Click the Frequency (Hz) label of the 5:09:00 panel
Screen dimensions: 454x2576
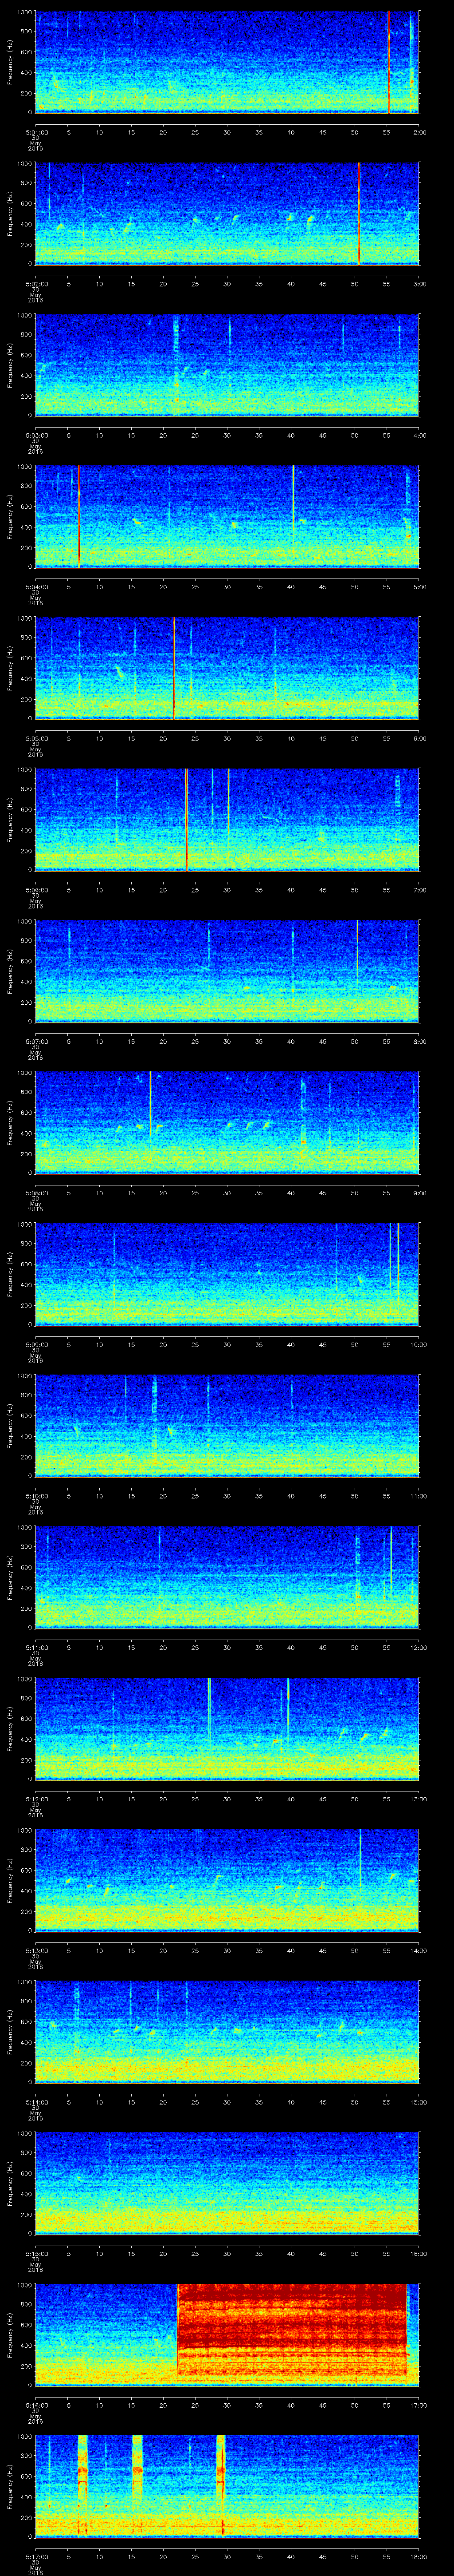pos(10,1275)
